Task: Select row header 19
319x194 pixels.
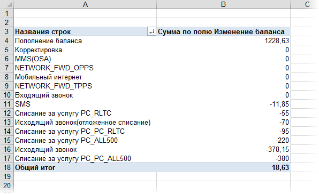Action: (7, 176)
